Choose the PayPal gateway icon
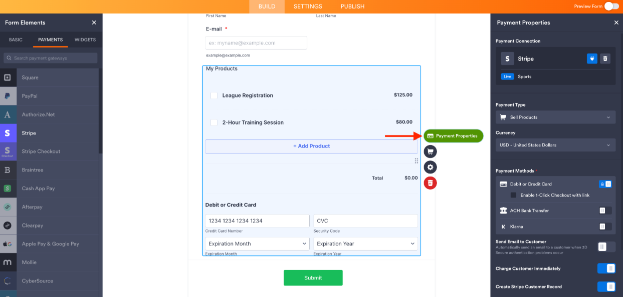623x297 pixels. click(8, 96)
